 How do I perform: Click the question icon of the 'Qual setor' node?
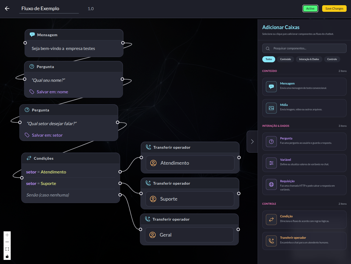click(27, 110)
